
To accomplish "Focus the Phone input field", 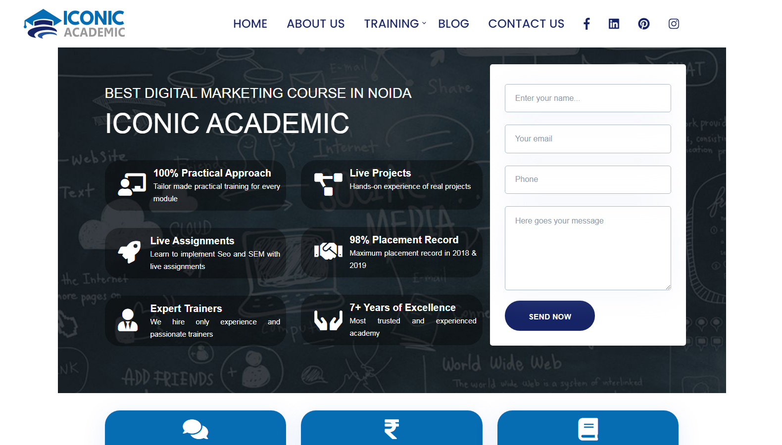I will point(588,179).
